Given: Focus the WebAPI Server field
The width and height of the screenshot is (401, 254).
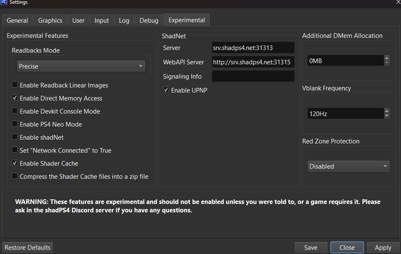Looking at the screenshot, I should click(x=253, y=62).
